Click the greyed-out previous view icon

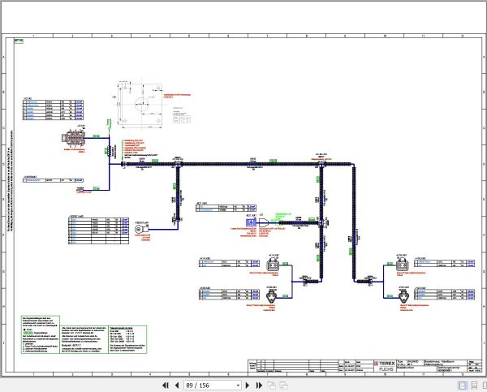coord(271,386)
